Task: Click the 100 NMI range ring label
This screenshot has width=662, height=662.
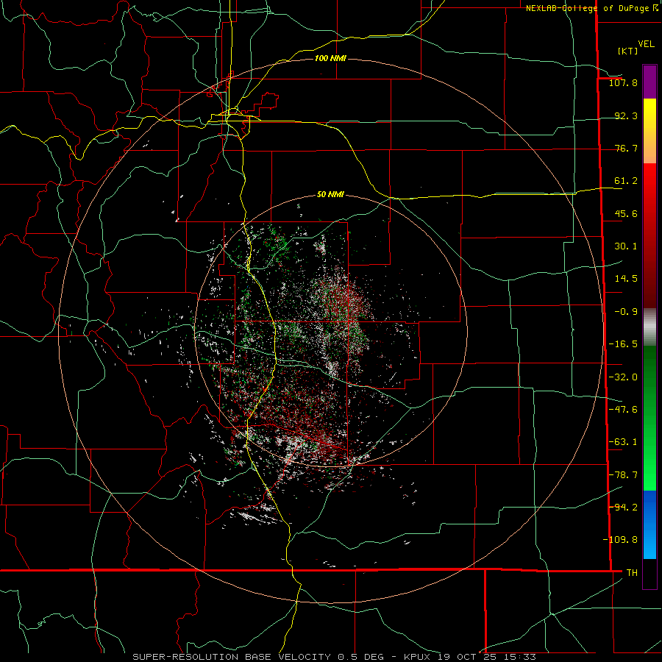Action: [x=330, y=58]
